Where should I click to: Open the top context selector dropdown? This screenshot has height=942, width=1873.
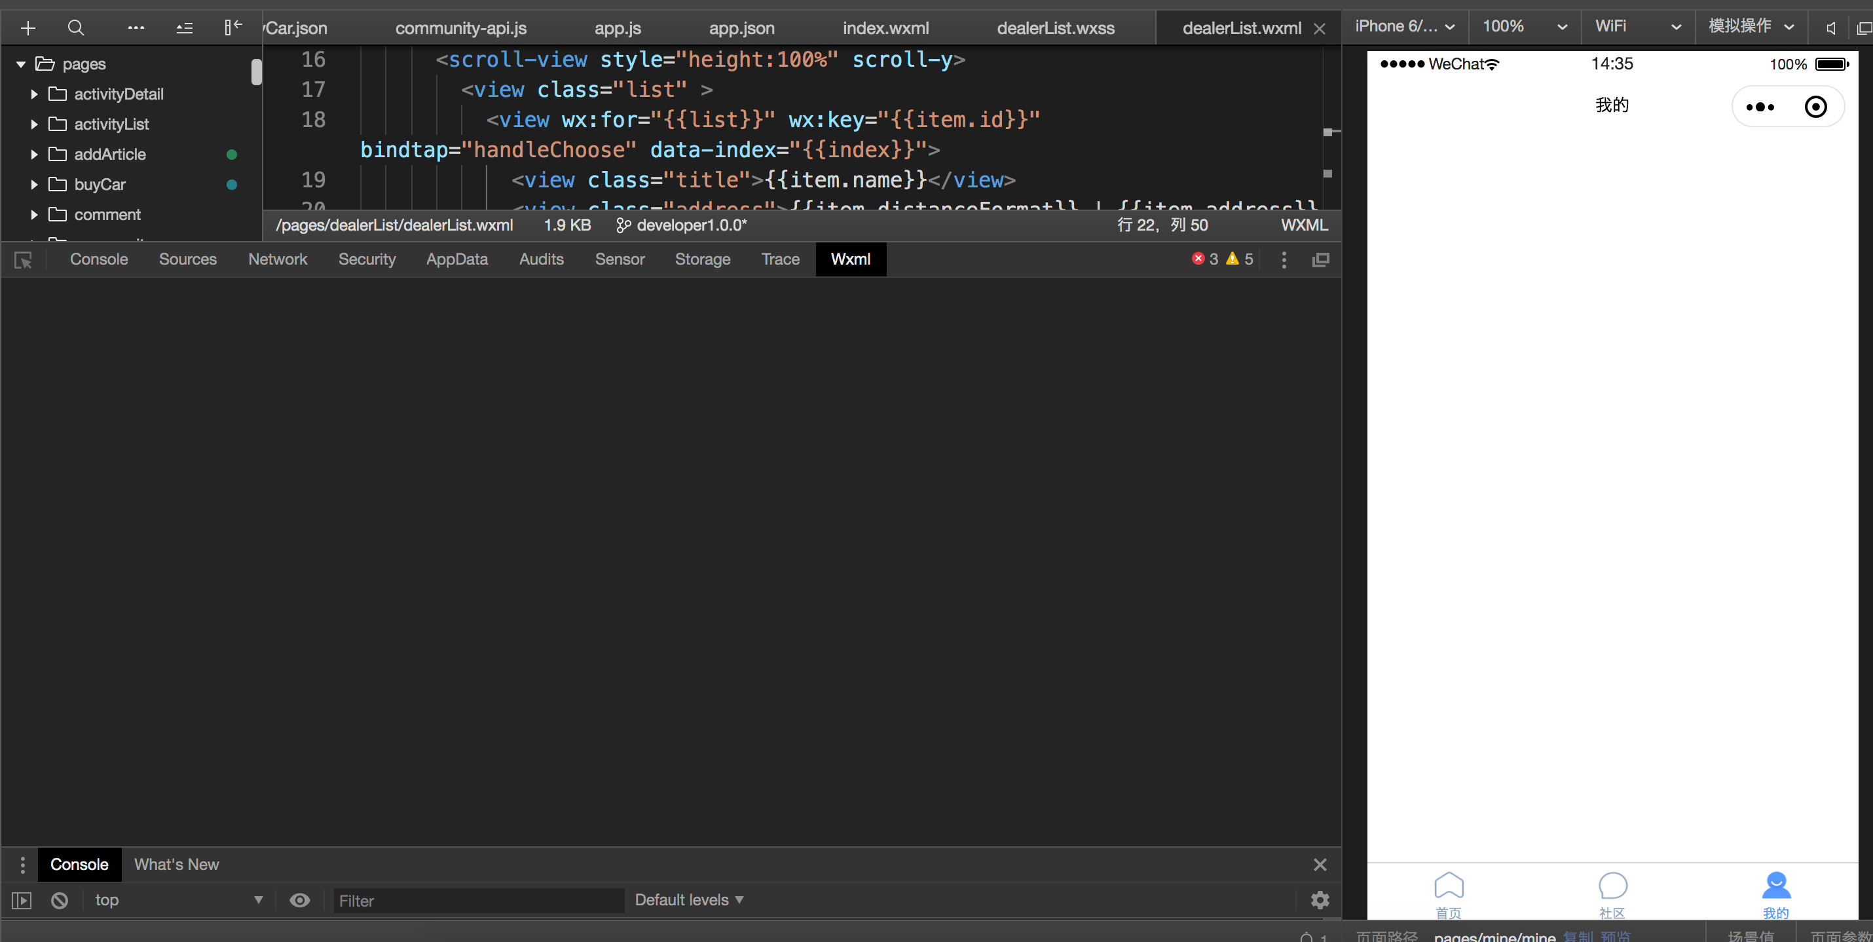point(178,900)
